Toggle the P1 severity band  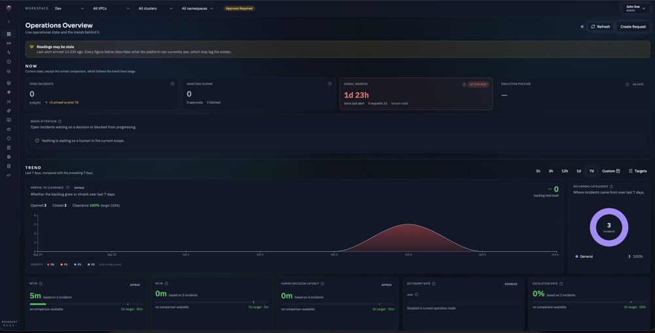pos(64,264)
